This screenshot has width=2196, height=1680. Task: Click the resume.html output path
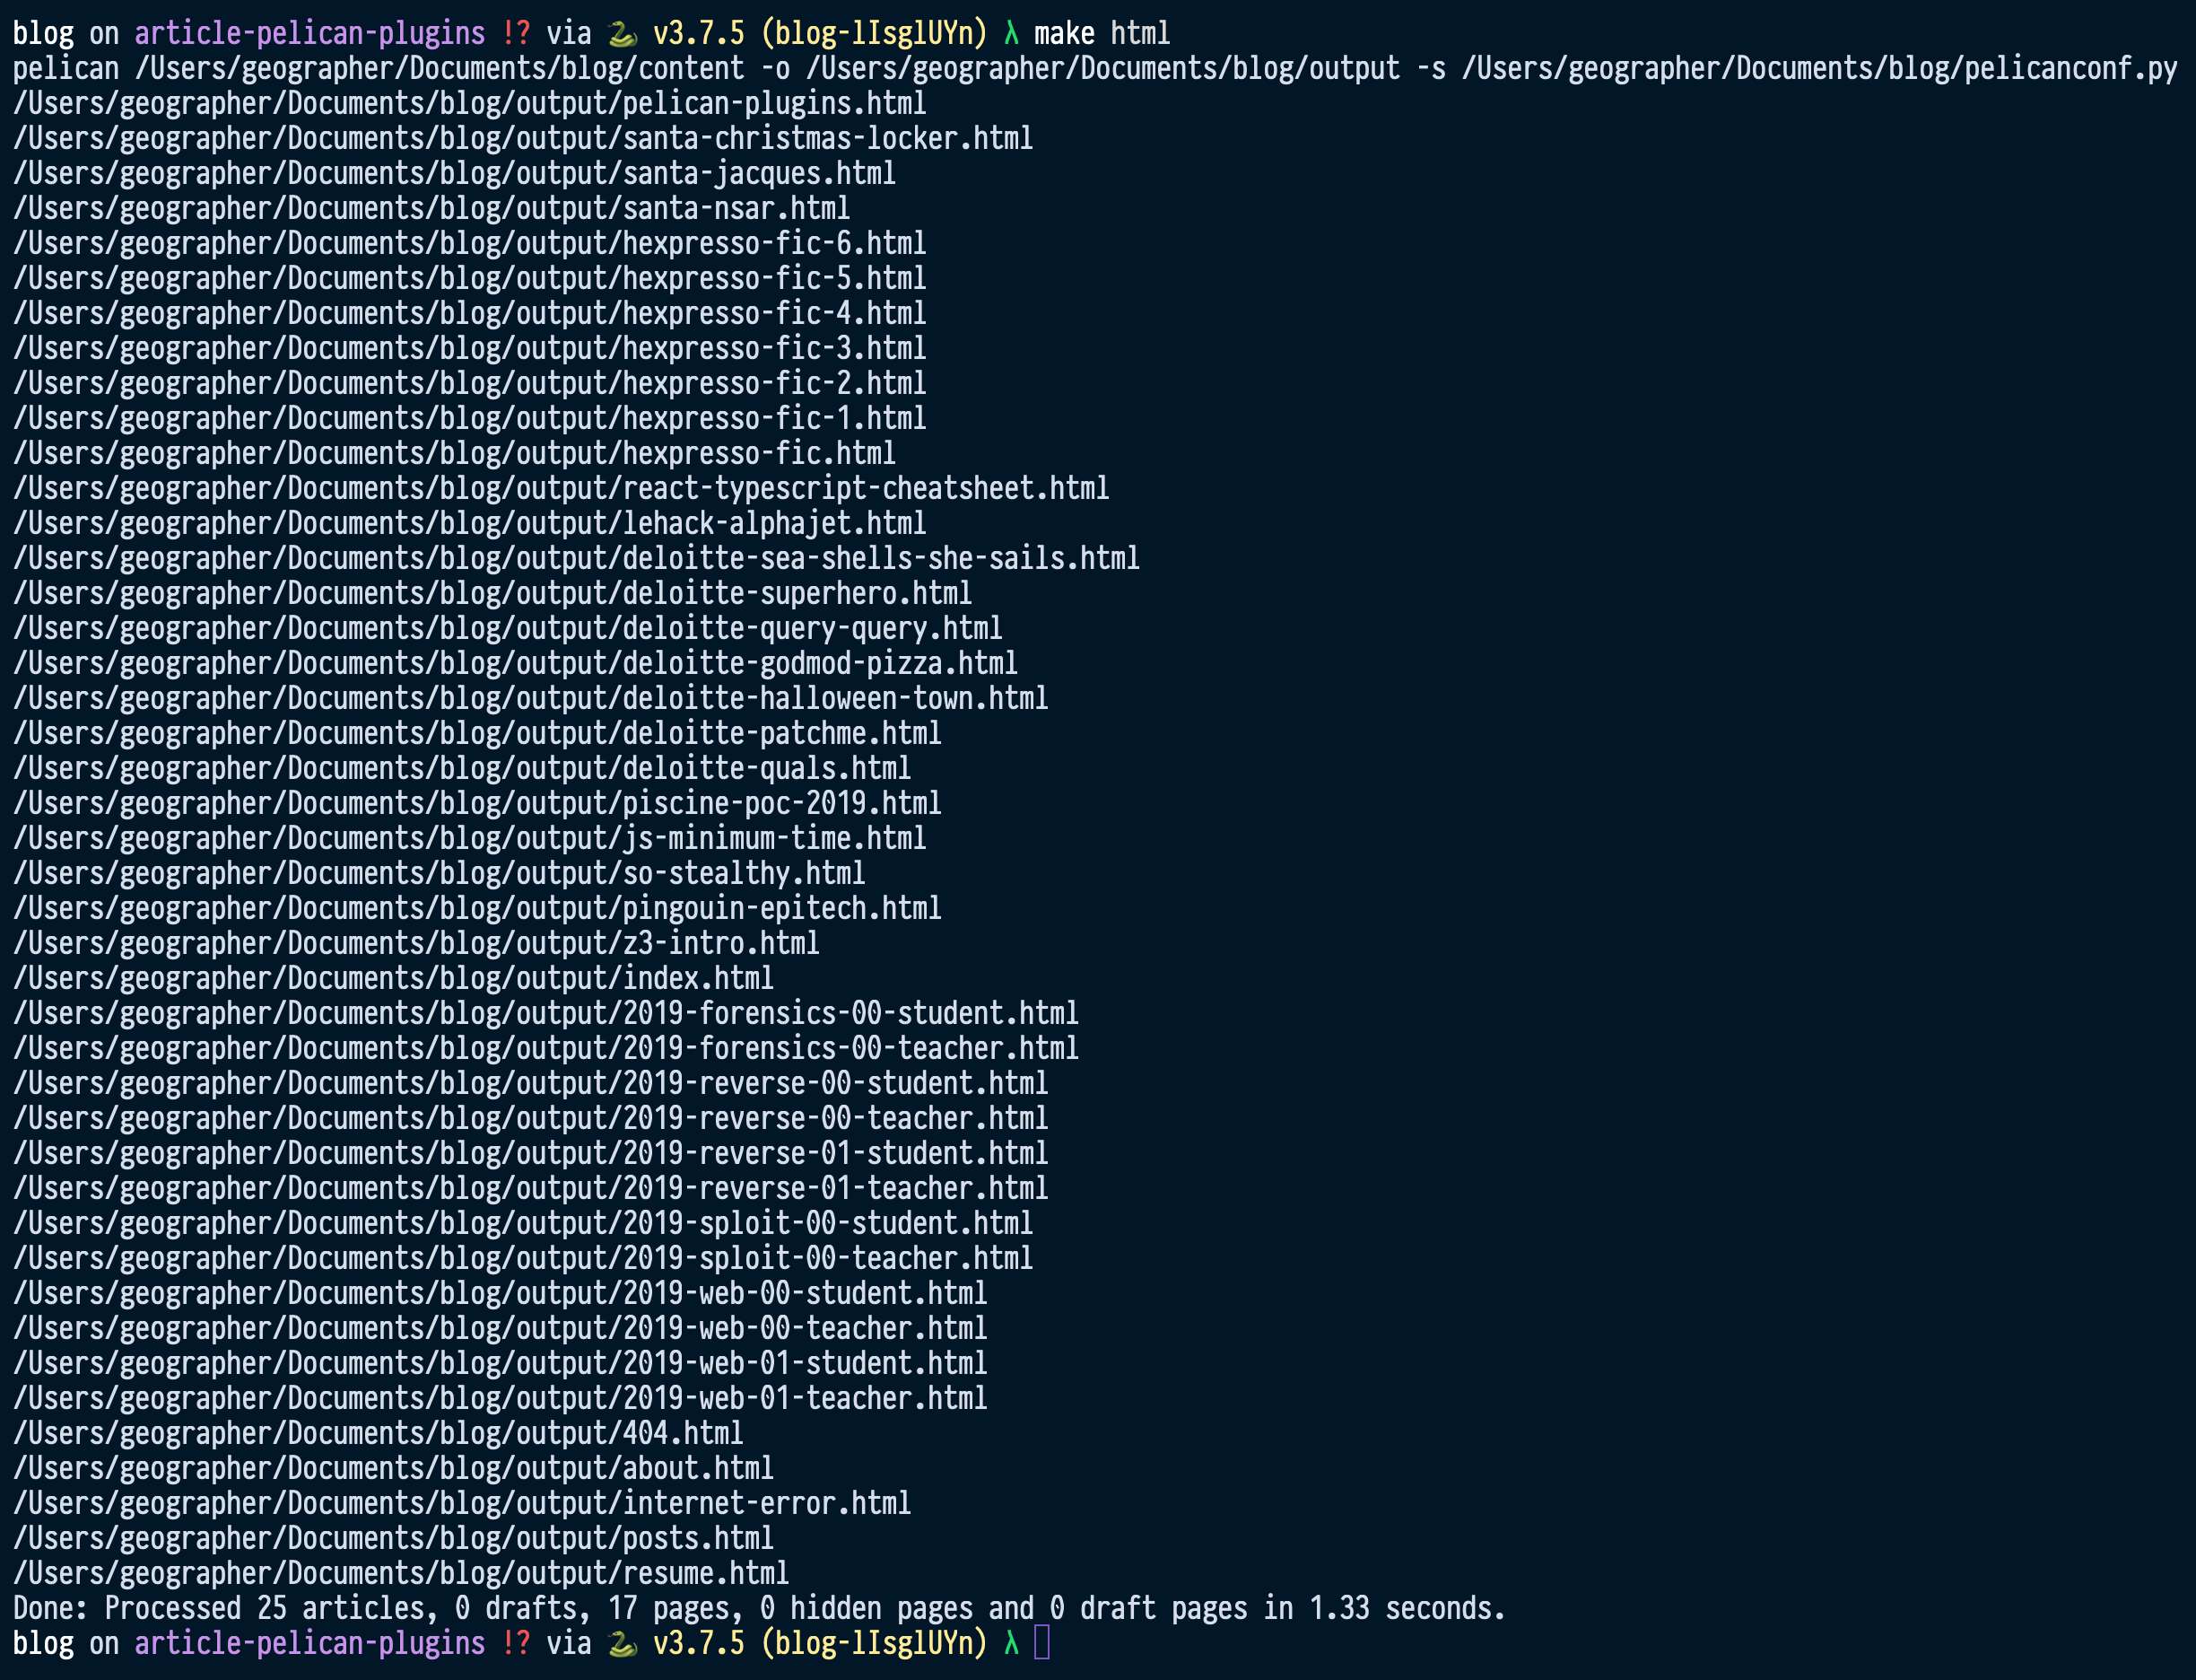pyautogui.click(x=400, y=1573)
